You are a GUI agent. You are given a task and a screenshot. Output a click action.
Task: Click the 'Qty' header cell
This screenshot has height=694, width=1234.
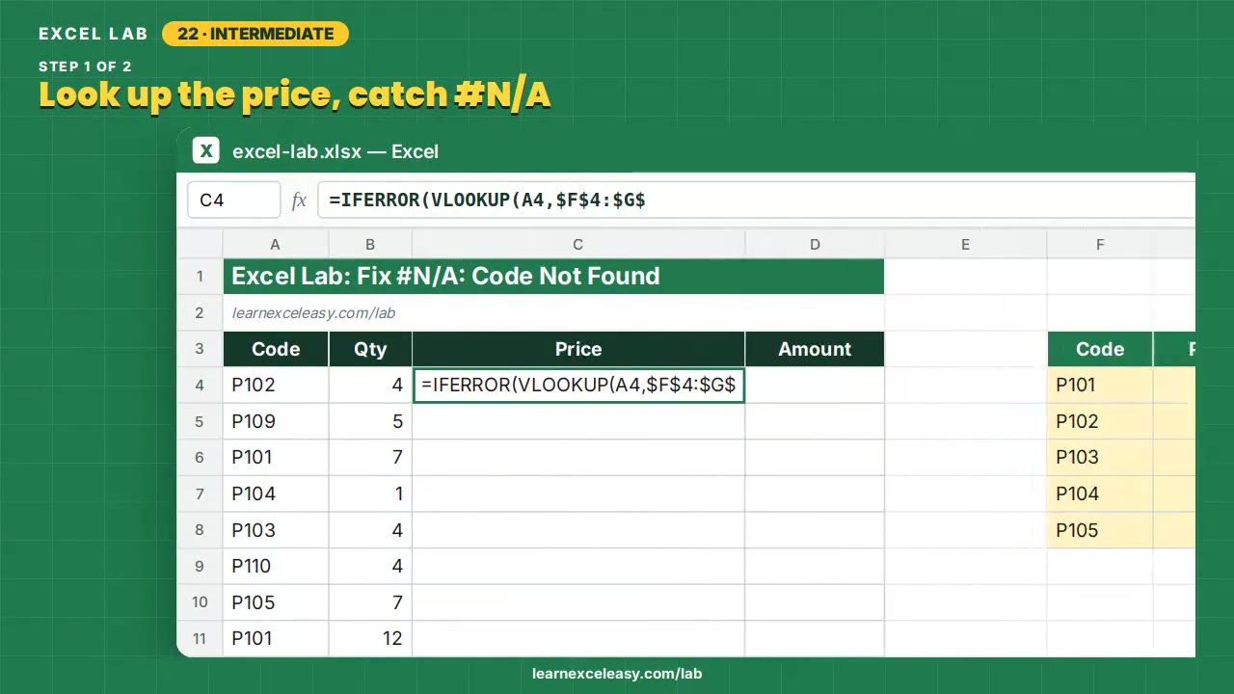pyautogui.click(x=370, y=349)
